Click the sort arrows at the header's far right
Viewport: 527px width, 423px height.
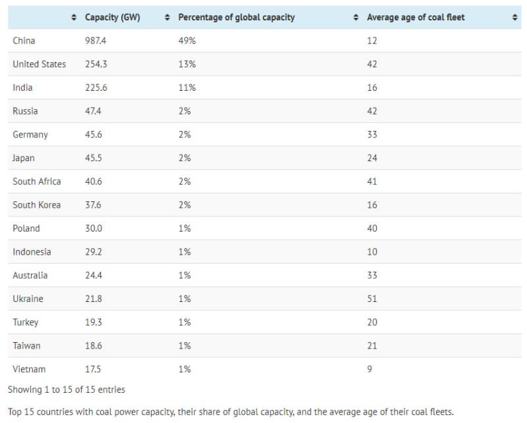pyautogui.click(x=514, y=17)
